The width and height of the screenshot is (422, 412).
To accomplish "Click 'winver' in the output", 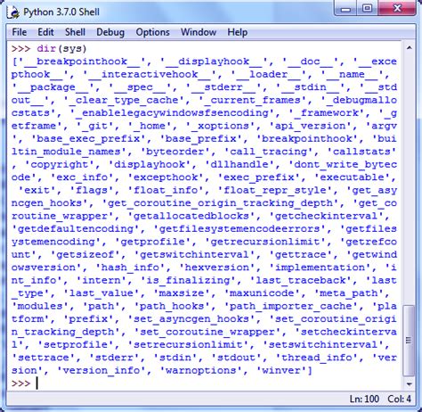I will [281, 371].
